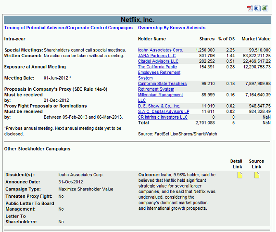
Task: Export report as PDF icon
Action: (250, 8)
